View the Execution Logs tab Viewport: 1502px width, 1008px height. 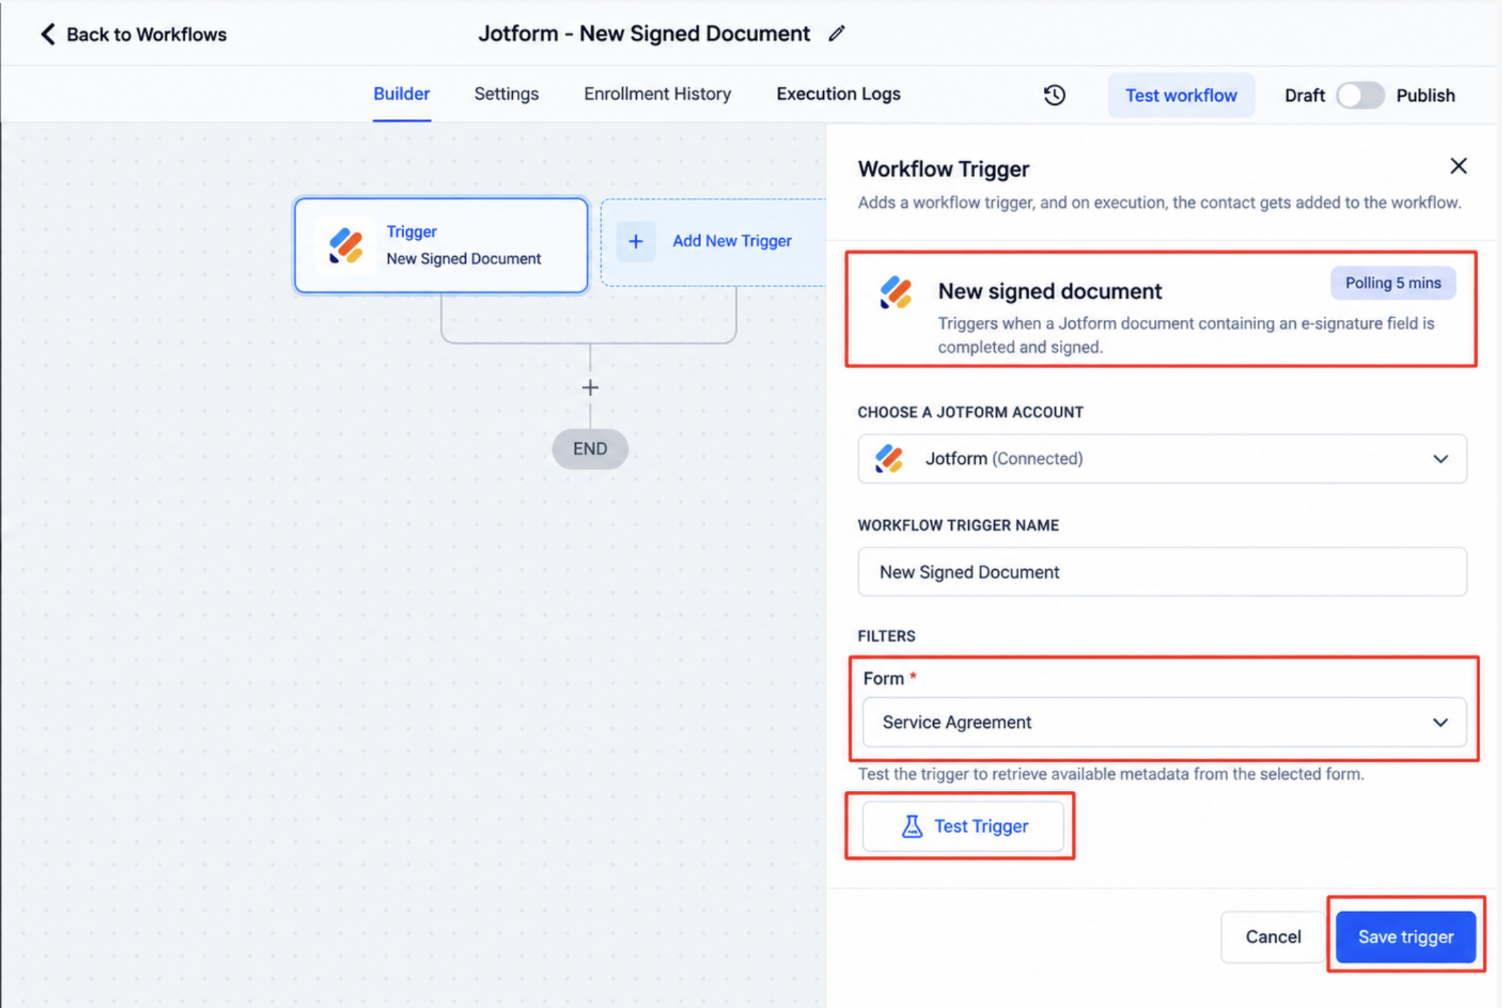pos(838,94)
